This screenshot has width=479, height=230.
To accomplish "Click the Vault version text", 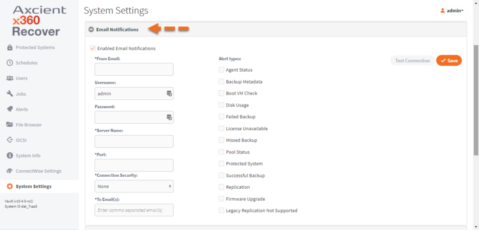I will coord(19,201).
